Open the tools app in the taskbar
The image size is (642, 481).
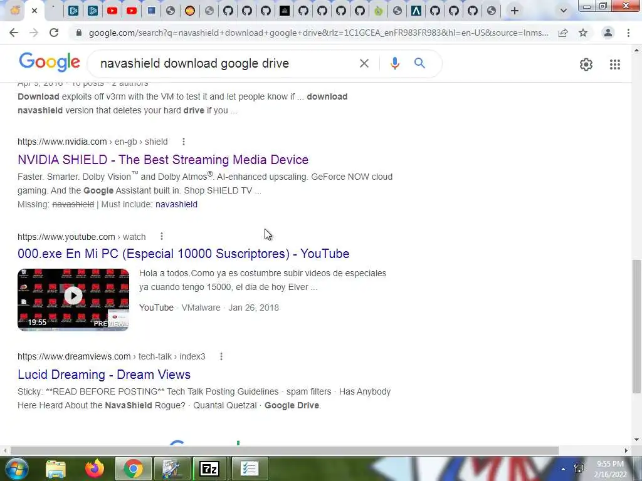(172, 468)
